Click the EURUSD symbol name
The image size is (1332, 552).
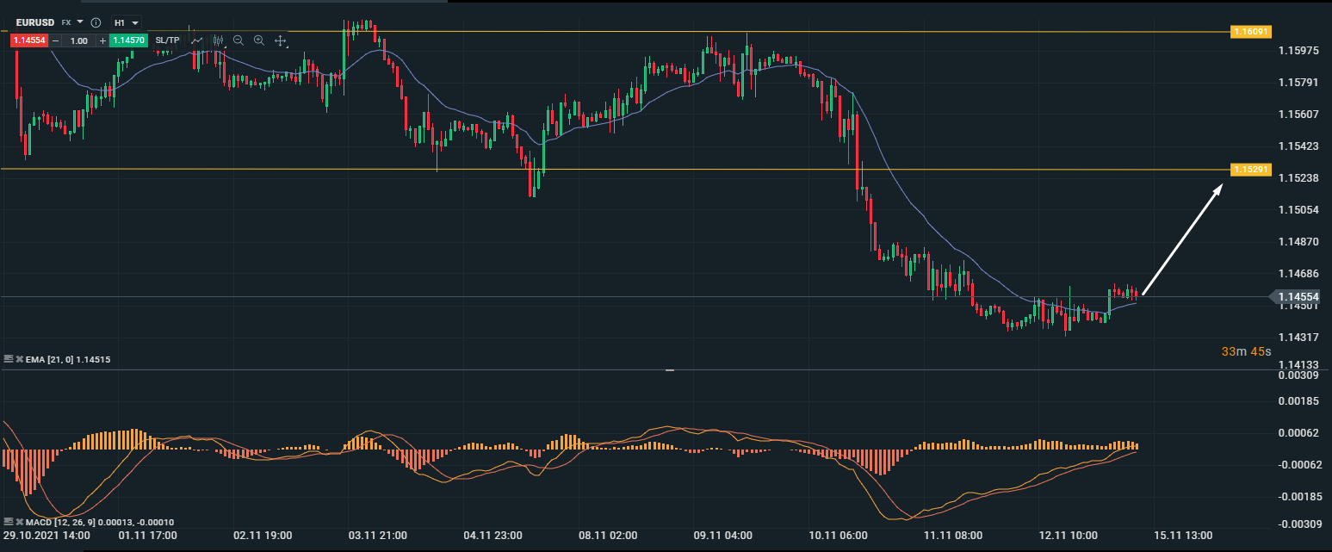36,22
